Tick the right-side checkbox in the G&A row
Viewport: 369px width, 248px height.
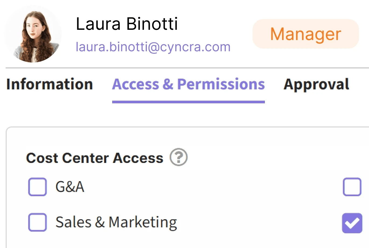[352, 187]
